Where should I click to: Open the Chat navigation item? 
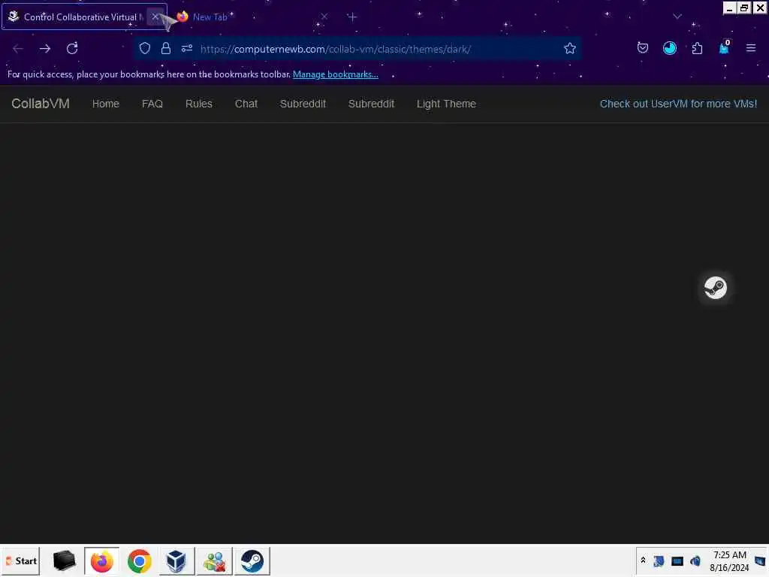(246, 104)
